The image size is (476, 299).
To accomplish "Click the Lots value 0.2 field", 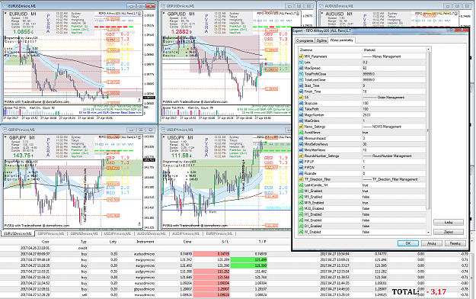I will tap(394, 62).
